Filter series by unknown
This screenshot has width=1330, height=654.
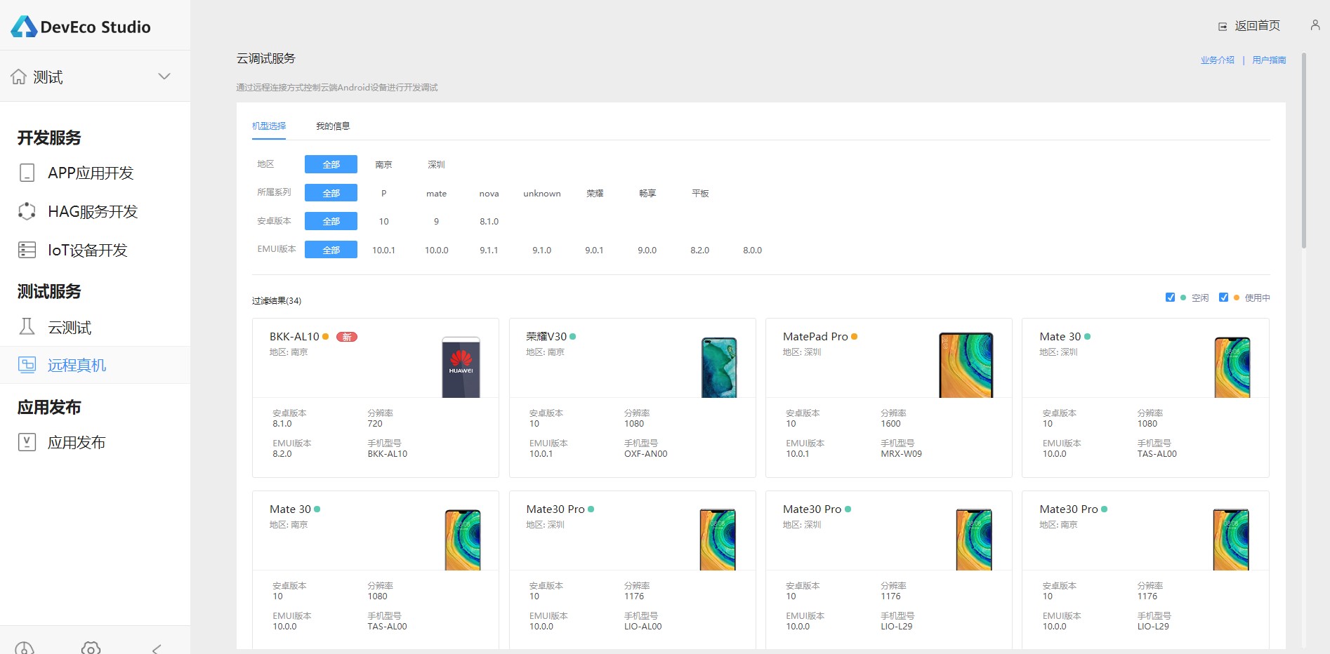pos(541,193)
